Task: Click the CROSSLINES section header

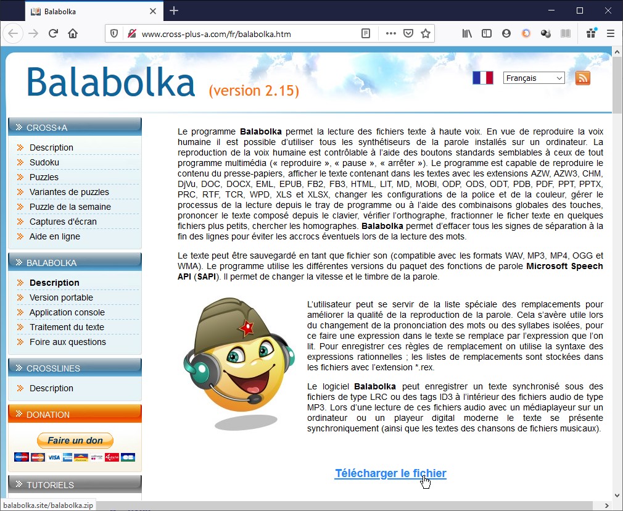Action: click(x=75, y=368)
